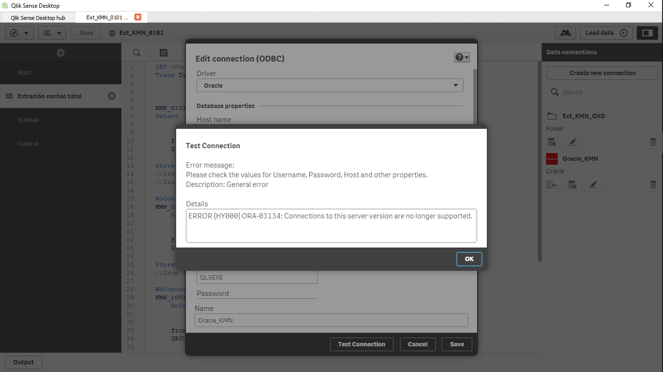The image size is (663, 372).
Task: Select data from Oracle_KMN connection
Action: coord(572,185)
